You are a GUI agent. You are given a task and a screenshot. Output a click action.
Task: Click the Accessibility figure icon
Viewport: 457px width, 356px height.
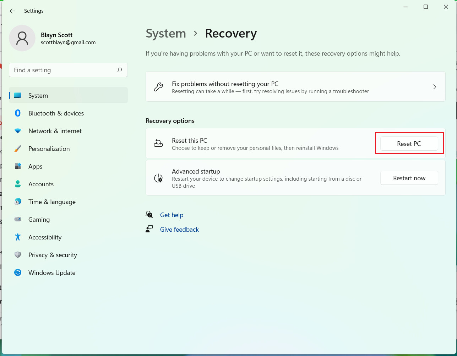18,237
